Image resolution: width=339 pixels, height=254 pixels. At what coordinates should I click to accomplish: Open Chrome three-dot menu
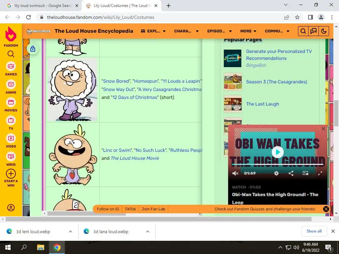pyautogui.click(x=332, y=17)
